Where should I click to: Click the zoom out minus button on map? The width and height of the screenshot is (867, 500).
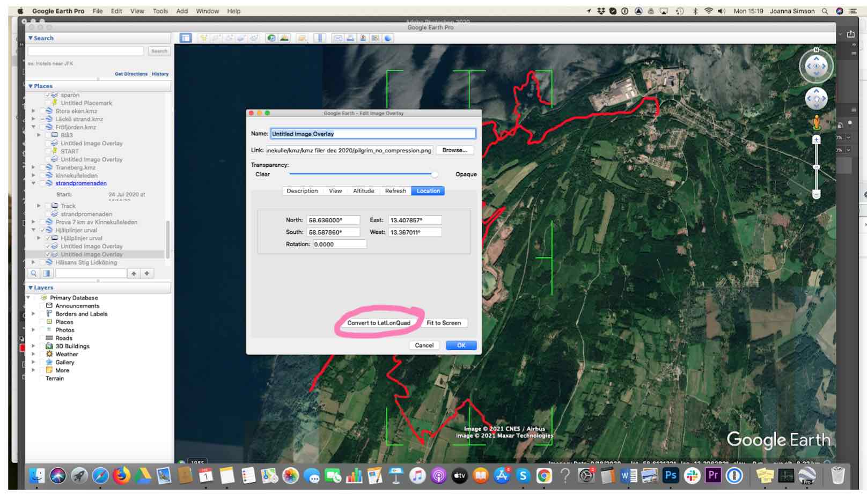[816, 194]
